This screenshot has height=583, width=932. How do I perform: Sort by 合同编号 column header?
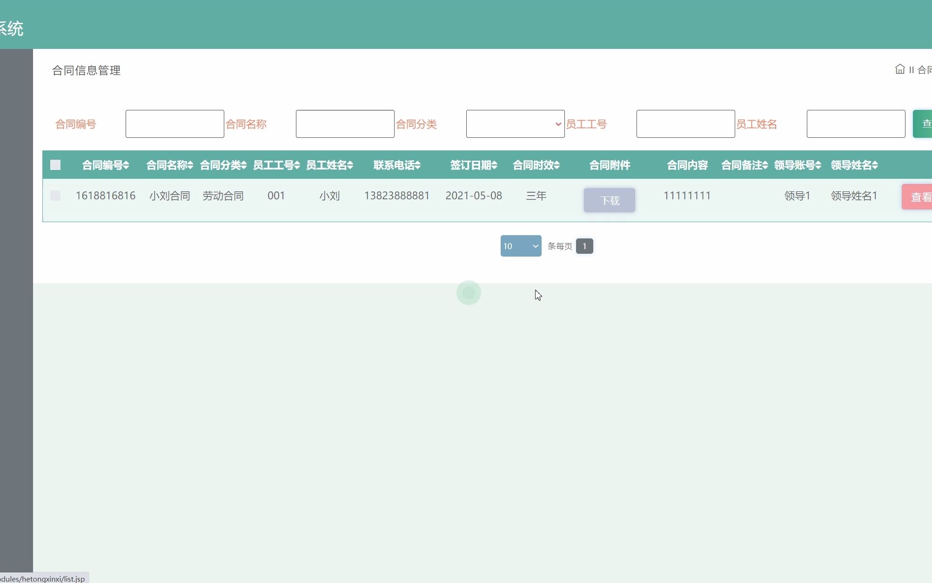106,165
